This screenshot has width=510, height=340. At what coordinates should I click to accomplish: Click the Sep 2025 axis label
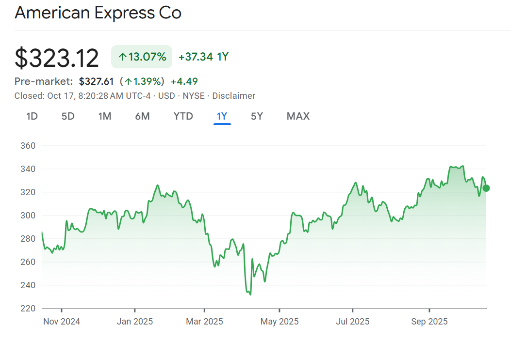click(x=429, y=322)
